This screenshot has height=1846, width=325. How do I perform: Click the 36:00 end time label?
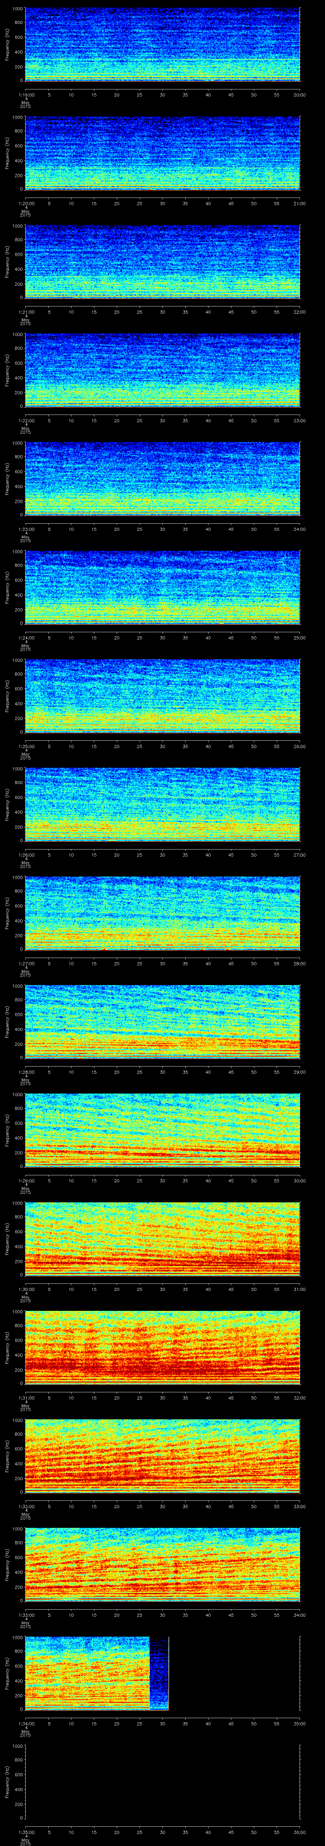300,1832
